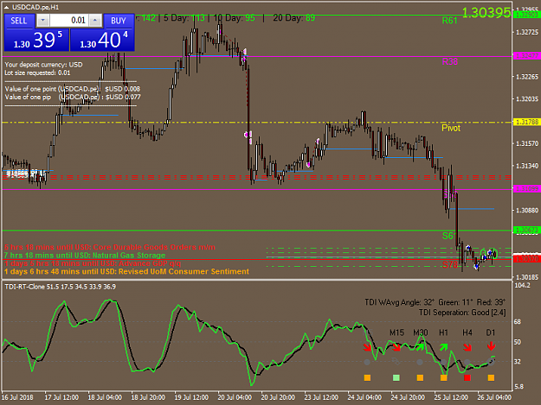The width and height of the screenshot is (541, 405).
Task: Click the red down arrow under D1
Action: click(491, 346)
